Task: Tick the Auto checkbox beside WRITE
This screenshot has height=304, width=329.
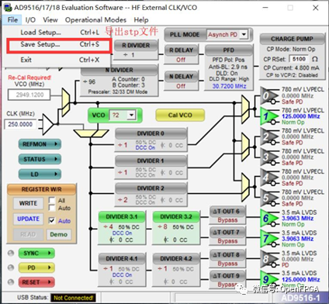Action: point(52,208)
